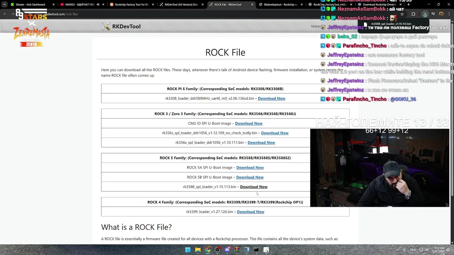Open a new browser tab

(409, 5)
